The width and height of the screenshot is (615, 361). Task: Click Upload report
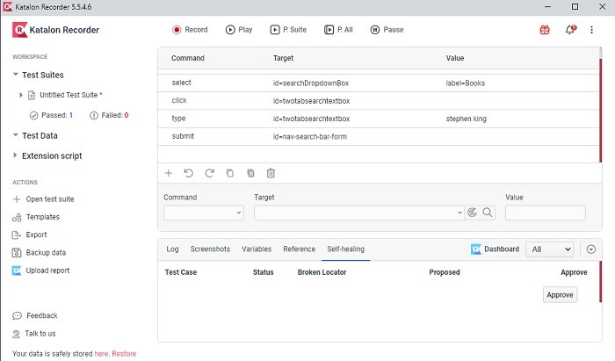[41, 271]
